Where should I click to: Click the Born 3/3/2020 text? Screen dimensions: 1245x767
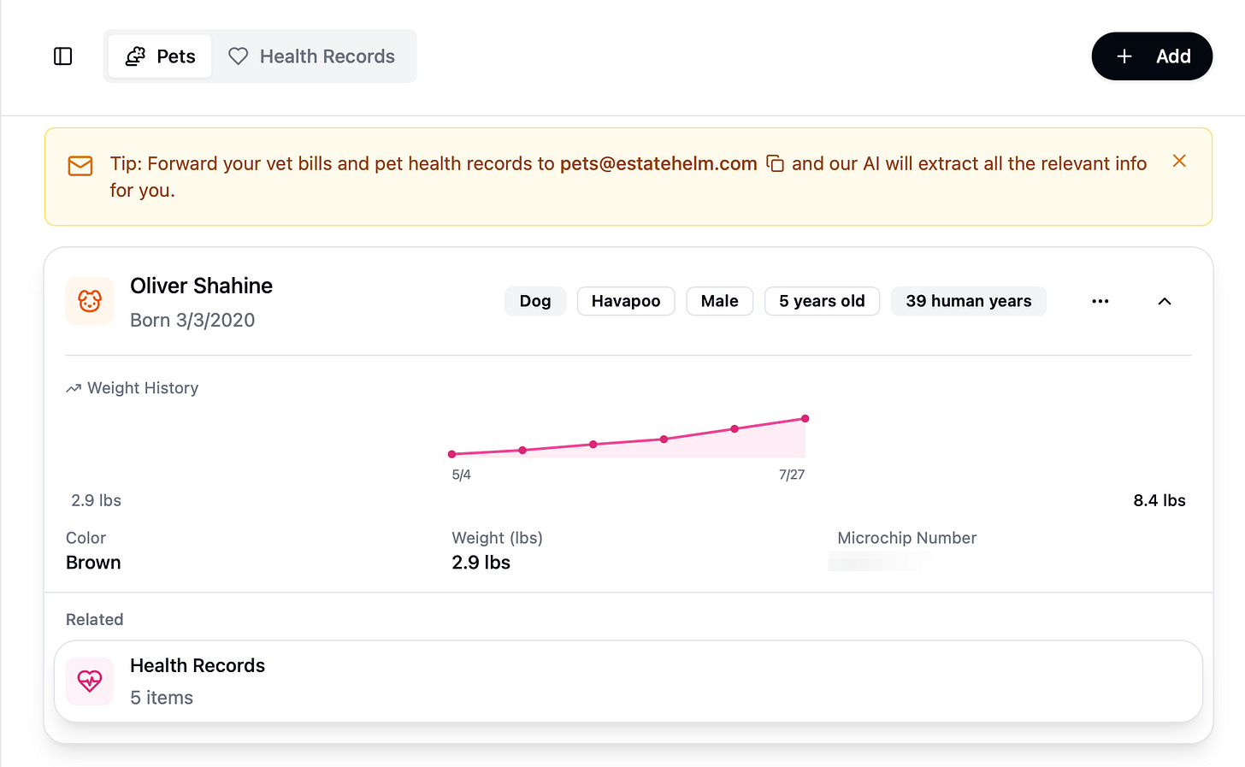(192, 320)
